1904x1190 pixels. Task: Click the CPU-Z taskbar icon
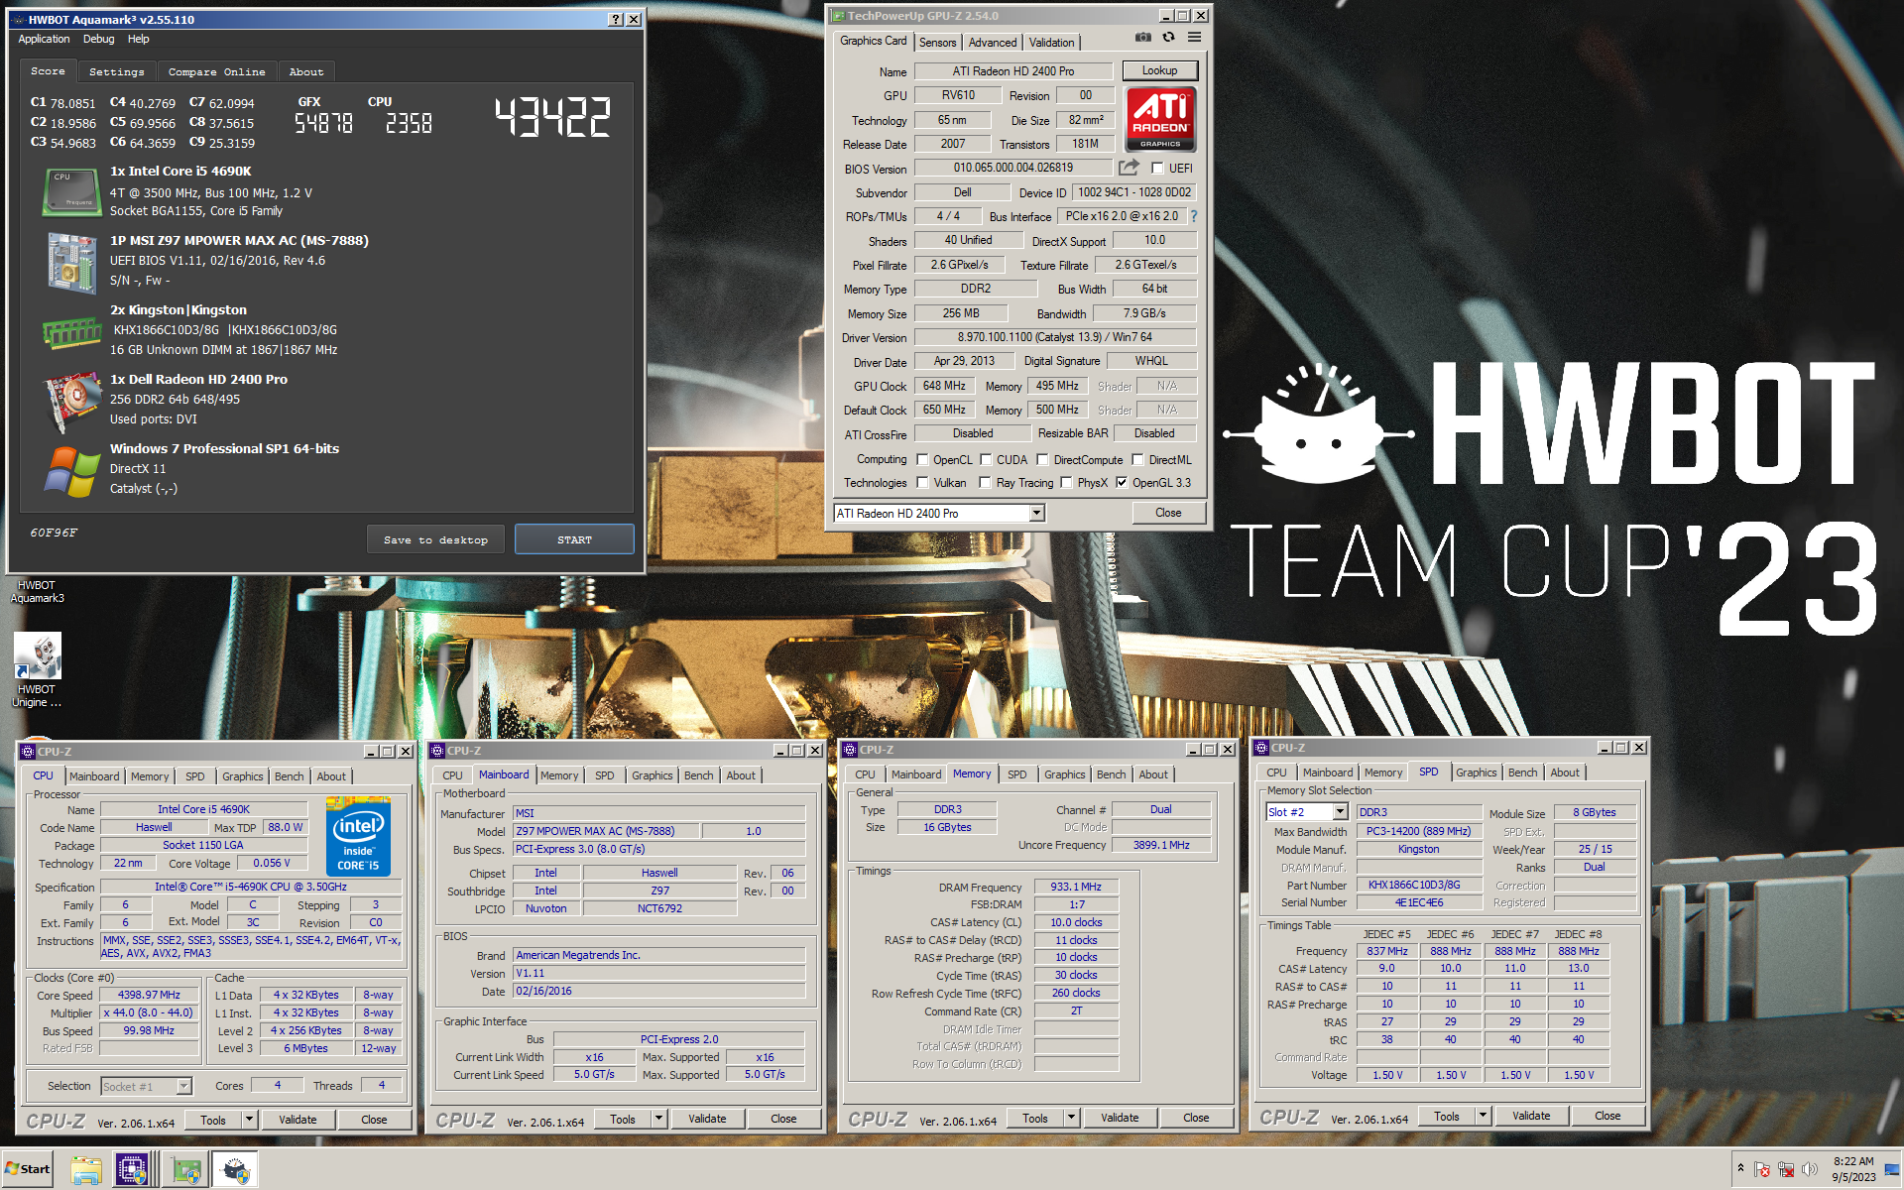(x=132, y=1170)
